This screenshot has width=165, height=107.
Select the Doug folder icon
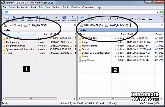coord(80,42)
